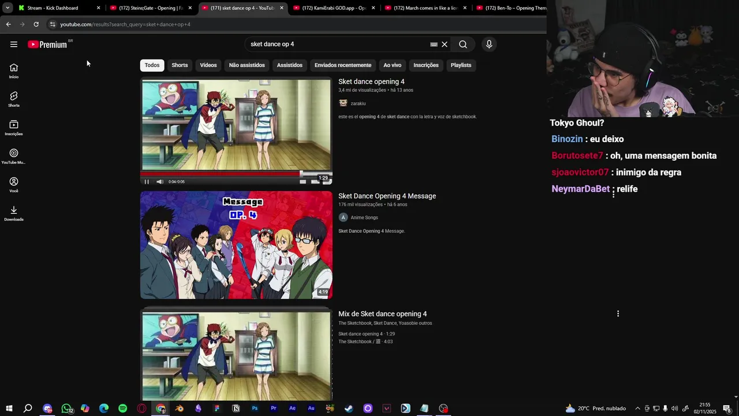The height and width of the screenshot is (416, 739).
Task: Start voice search with microphone icon
Action: tap(489, 44)
